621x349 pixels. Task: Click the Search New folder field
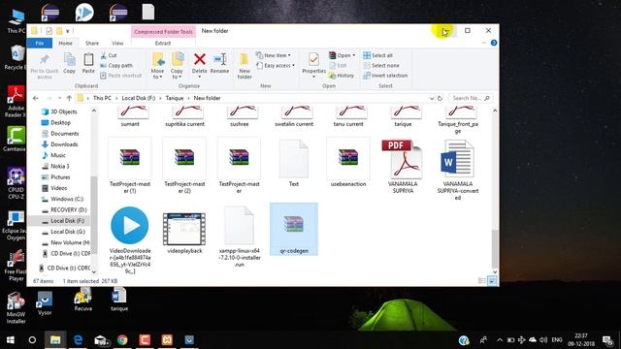tap(471, 98)
